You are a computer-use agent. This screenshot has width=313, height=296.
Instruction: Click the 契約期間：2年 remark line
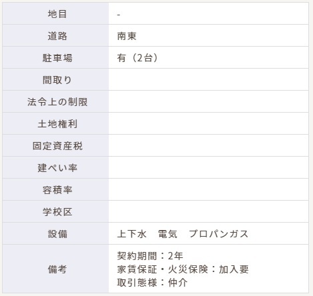tap(150, 256)
